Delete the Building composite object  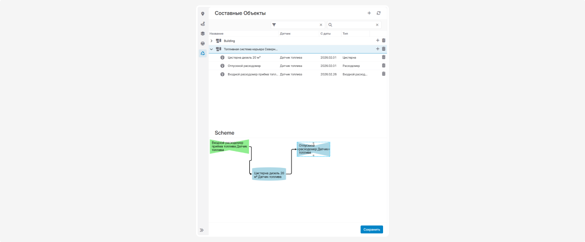click(384, 41)
